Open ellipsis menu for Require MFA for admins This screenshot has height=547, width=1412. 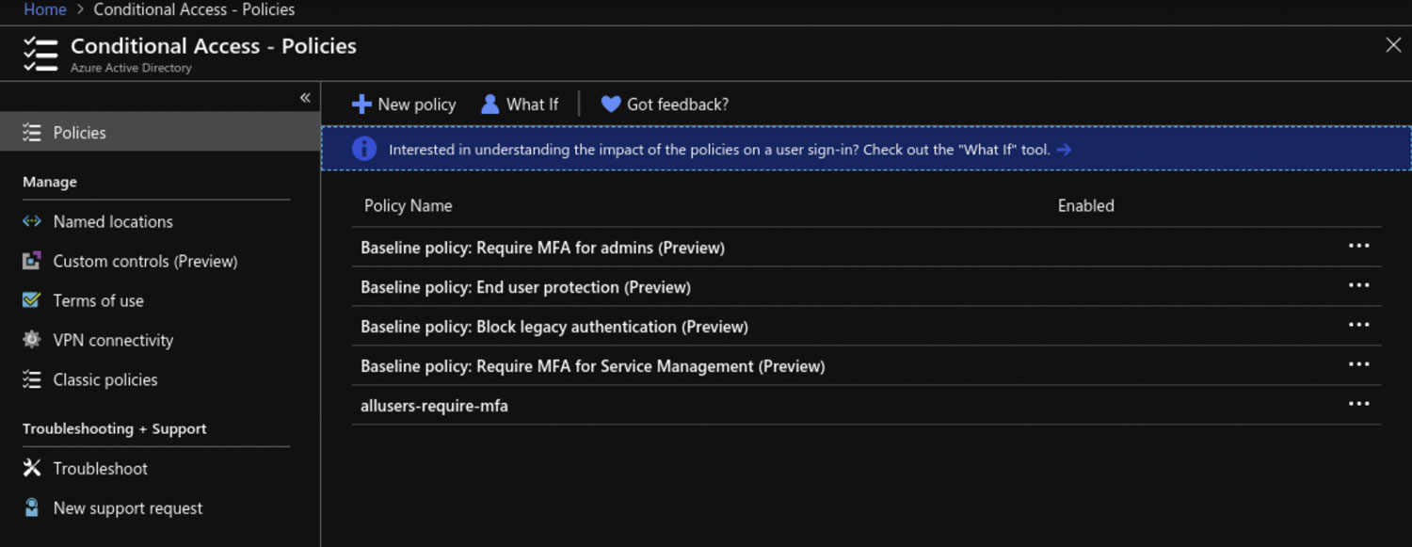click(1358, 246)
